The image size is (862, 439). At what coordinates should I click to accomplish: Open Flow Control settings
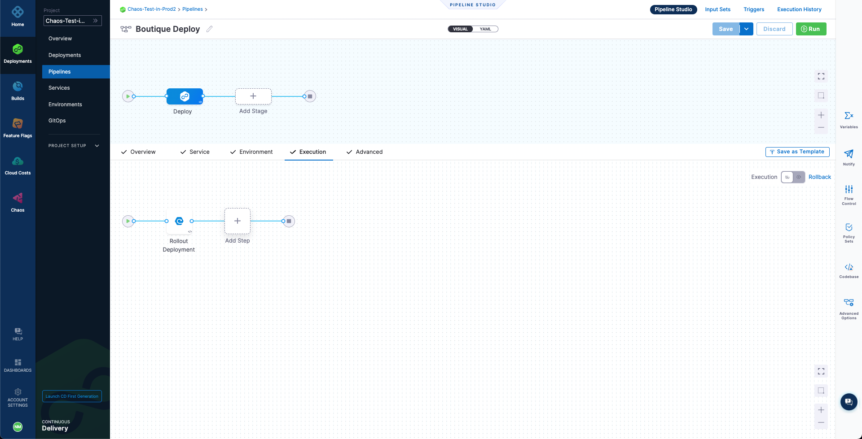pos(849,194)
